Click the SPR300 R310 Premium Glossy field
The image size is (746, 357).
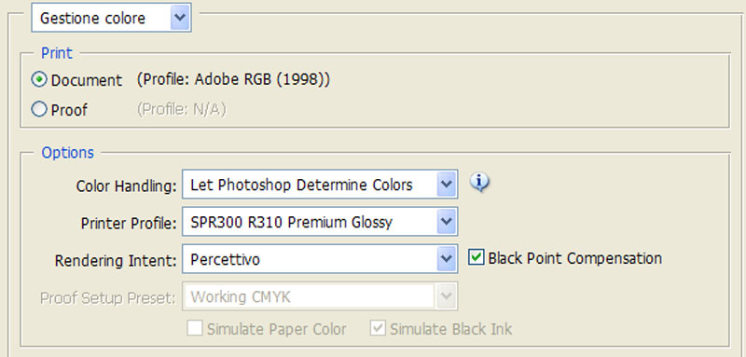[320, 222]
